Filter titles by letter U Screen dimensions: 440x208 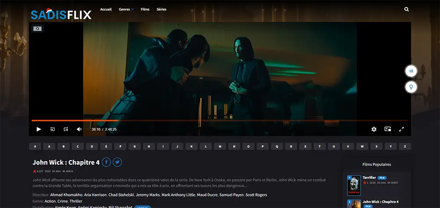click(334, 147)
